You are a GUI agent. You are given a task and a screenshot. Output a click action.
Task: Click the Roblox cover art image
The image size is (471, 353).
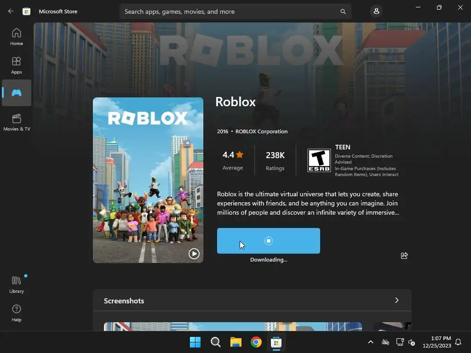point(148,180)
